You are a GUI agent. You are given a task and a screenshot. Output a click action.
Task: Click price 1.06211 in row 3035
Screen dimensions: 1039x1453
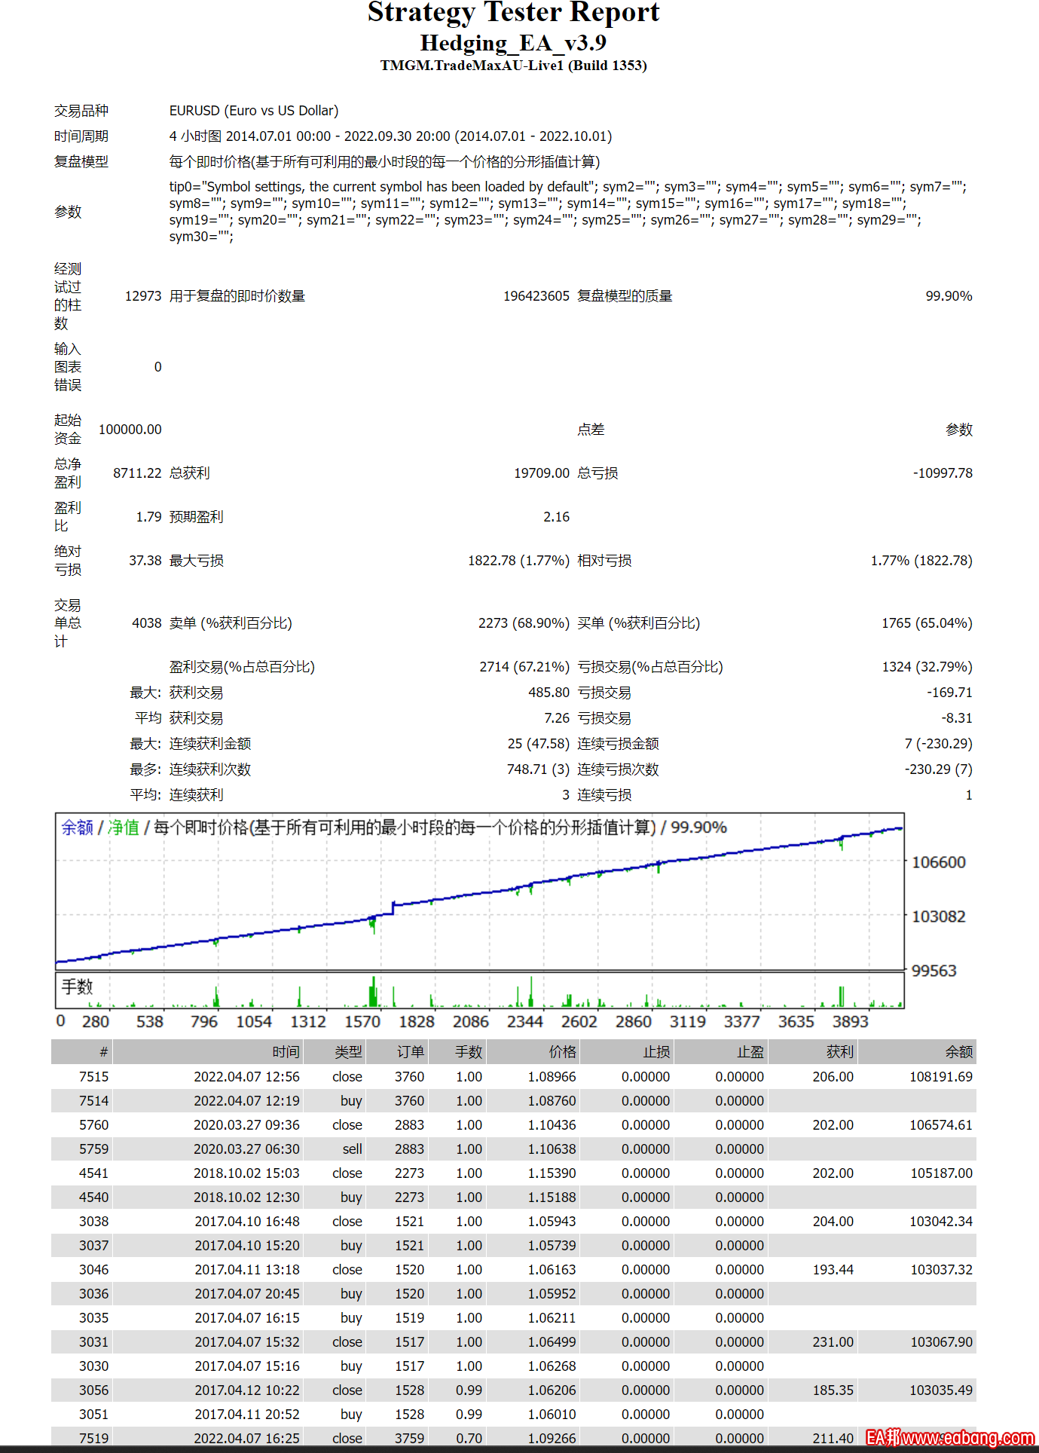[x=552, y=1318]
